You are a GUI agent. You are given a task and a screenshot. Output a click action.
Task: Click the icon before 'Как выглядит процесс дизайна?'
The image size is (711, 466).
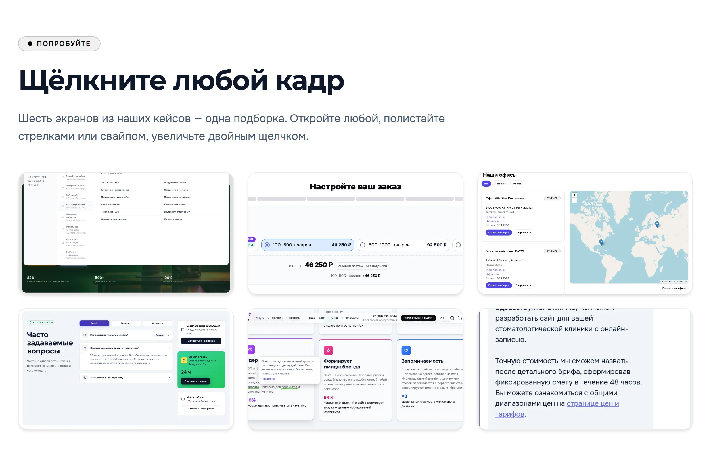pos(85,335)
